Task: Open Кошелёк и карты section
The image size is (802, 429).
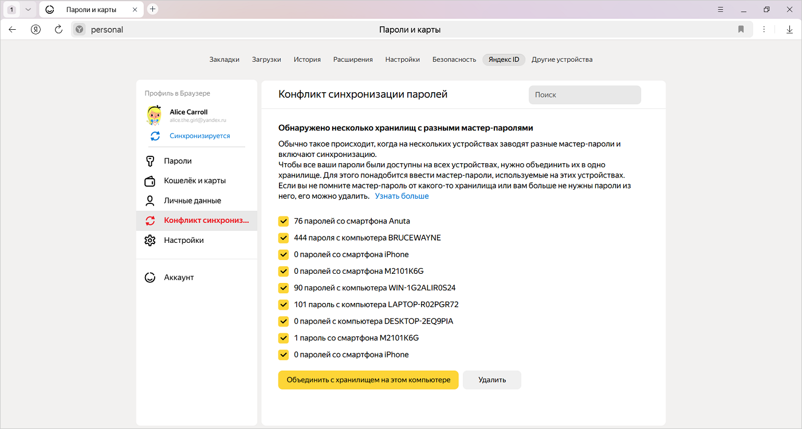Action: click(195, 180)
